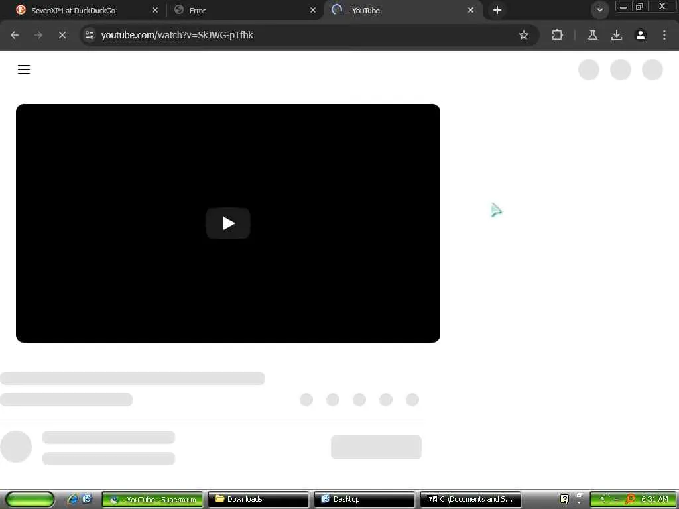This screenshot has width=679, height=509.
Task: Expand the tab search dropdown
Action: pyautogui.click(x=599, y=10)
